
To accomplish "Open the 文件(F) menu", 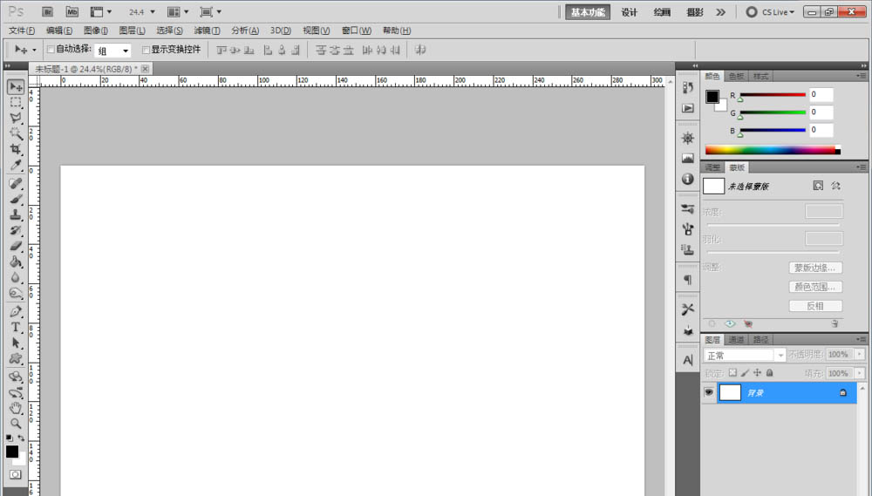I will click(22, 31).
